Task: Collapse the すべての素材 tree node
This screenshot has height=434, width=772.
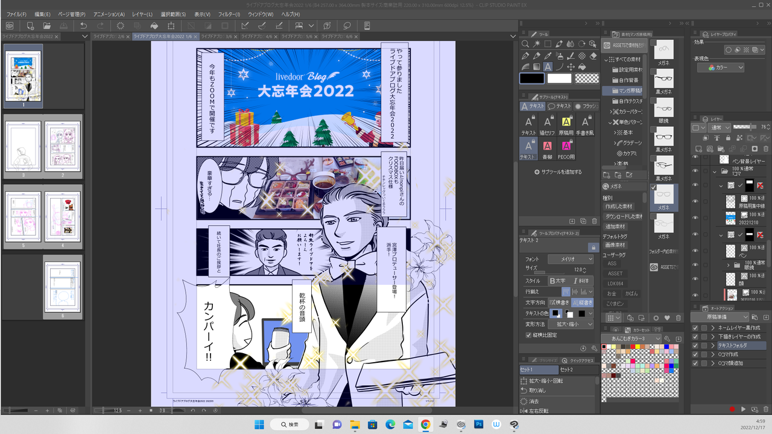Action: pyautogui.click(x=606, y=59)
